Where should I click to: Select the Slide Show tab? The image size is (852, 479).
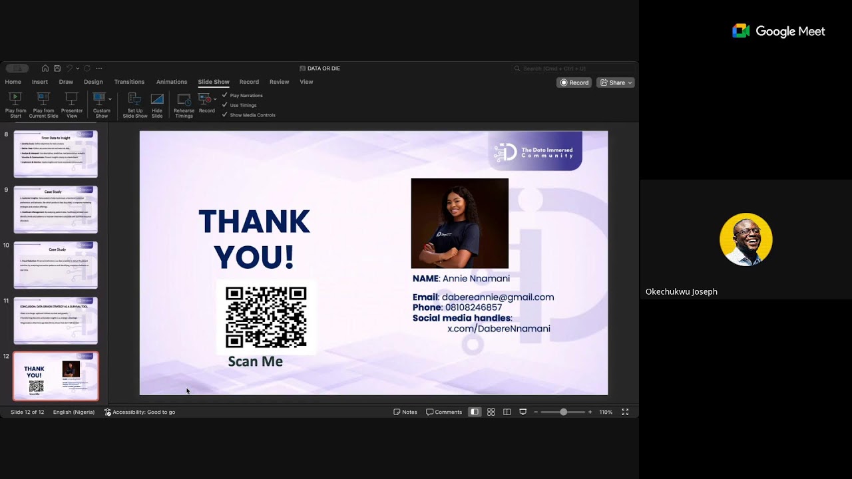[214, 82]
